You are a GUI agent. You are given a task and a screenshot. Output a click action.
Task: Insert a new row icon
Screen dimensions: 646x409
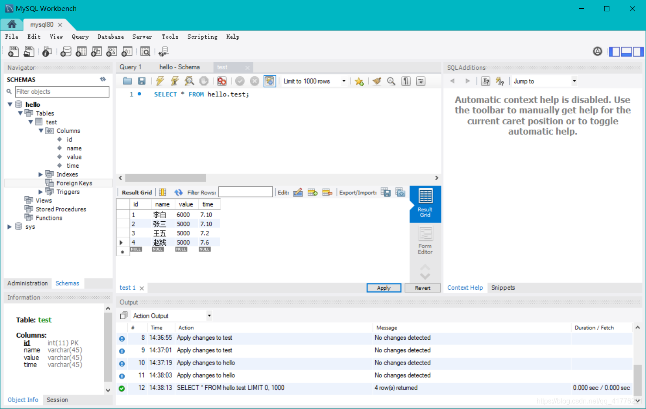pos(313,192)
